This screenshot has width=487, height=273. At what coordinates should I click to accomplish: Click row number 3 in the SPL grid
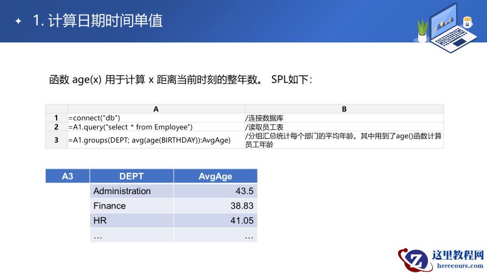(x=56, y=140)
